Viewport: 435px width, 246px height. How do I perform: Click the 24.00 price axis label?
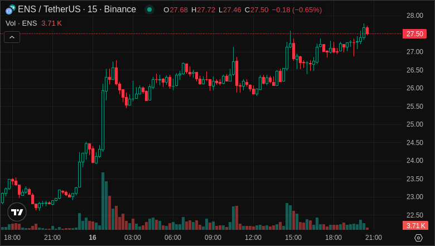[415, 161]
